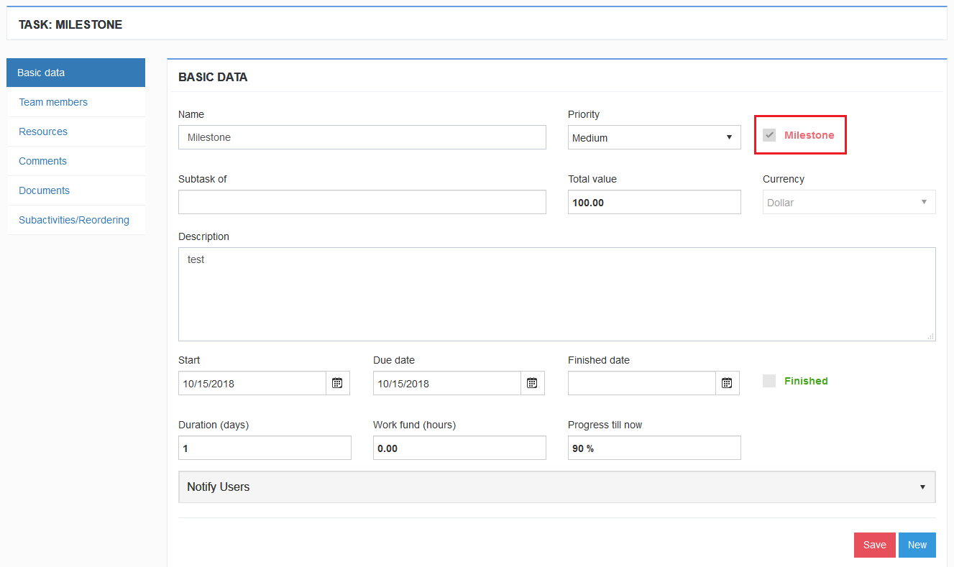The width and height of the screenshot is (954, 567).
Task: Click inside the Description text area
Action: coord(557,295)
